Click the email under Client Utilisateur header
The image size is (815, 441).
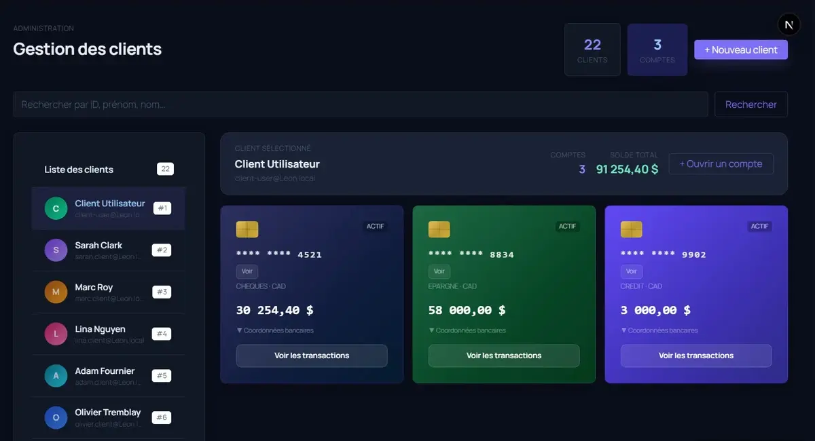(275, 178)
